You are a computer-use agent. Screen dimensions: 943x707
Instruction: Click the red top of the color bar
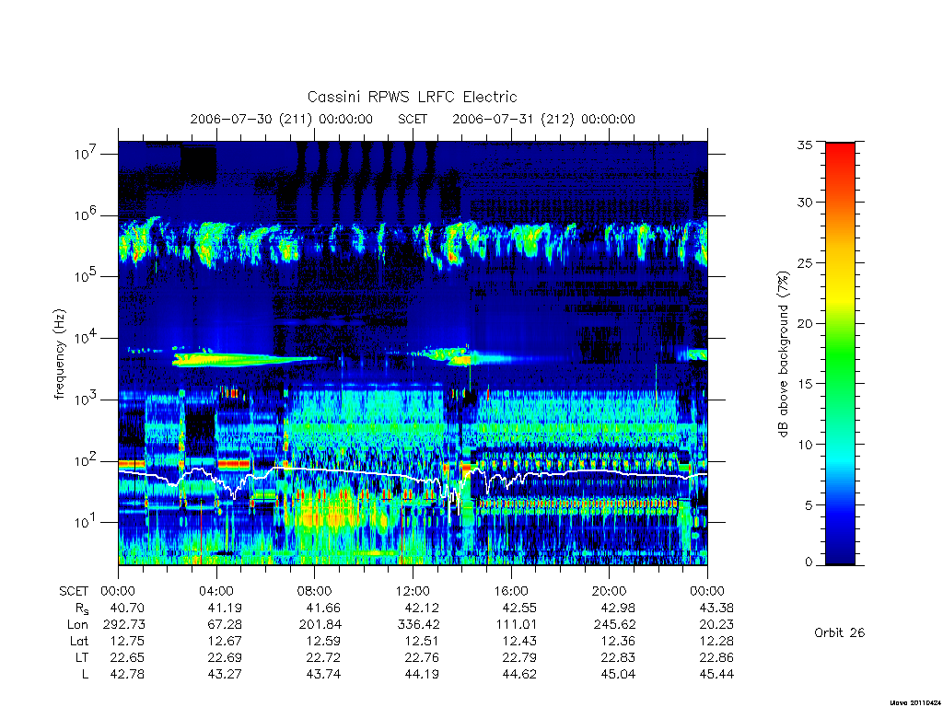tap(840, 156)
